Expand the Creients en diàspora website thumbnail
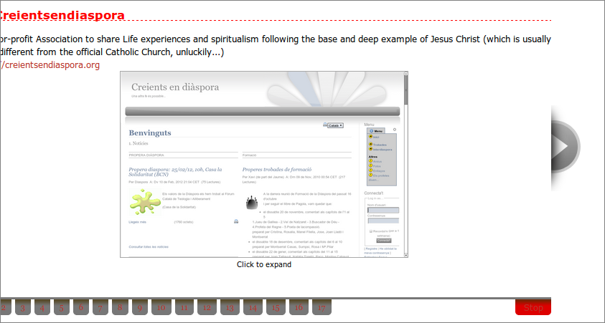This screenshot has width=605, height=323. tap(263, 165)
